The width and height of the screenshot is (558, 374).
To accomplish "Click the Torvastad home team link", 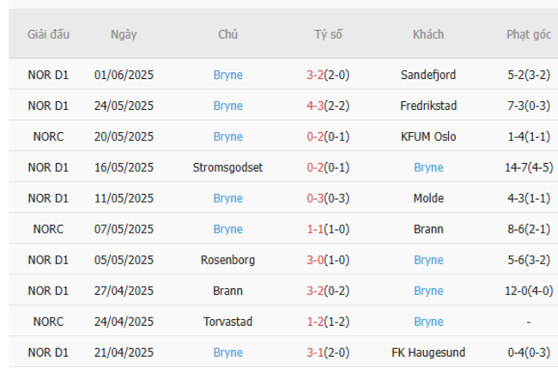I will click(227, 322).
